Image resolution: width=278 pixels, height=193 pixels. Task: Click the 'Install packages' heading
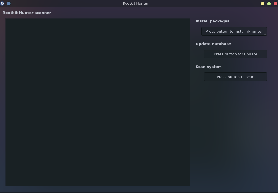point(212,21)
